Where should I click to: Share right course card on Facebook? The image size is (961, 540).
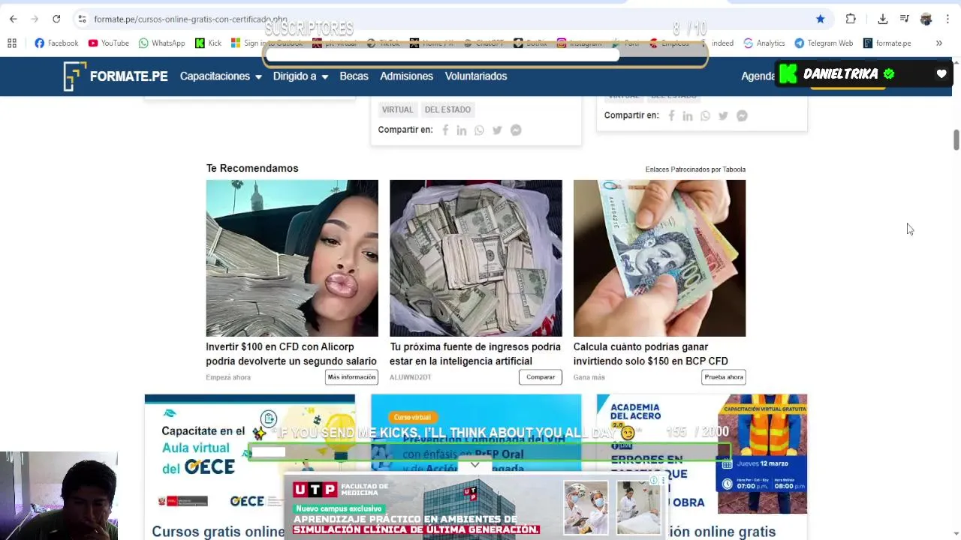[x=671, y=115]
